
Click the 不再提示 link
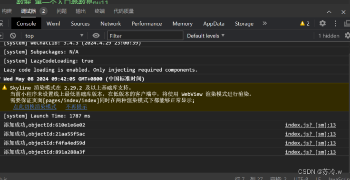77,107
